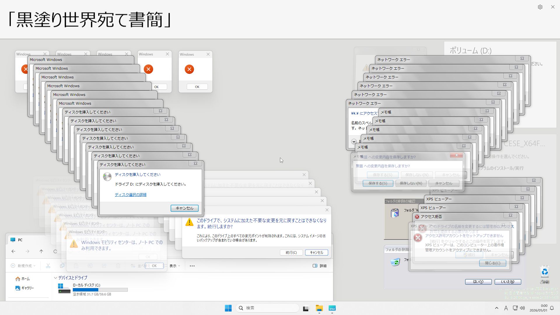Open the notification bell in tray
The width and height of the screenshot is (560, 315).
(552, 308)
